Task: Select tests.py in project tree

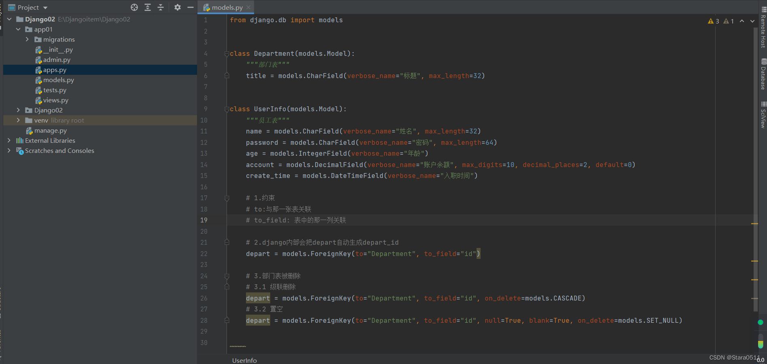Action: (x=55, y=90)
